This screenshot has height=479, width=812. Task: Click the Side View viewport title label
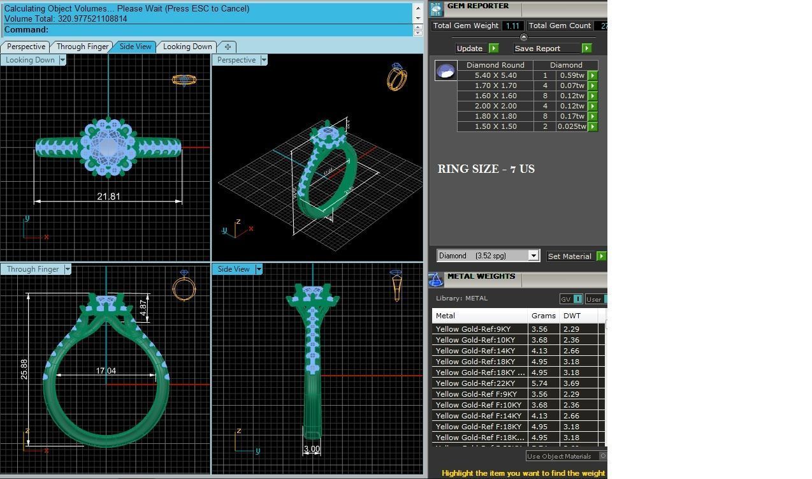[x=233, y=269]
